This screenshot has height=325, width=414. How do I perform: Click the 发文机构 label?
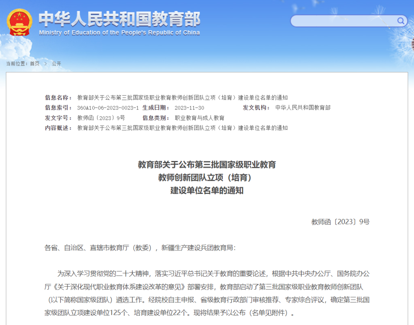point(256,107)
